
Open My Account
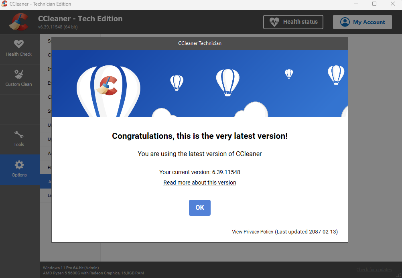(x=362, y=22)
